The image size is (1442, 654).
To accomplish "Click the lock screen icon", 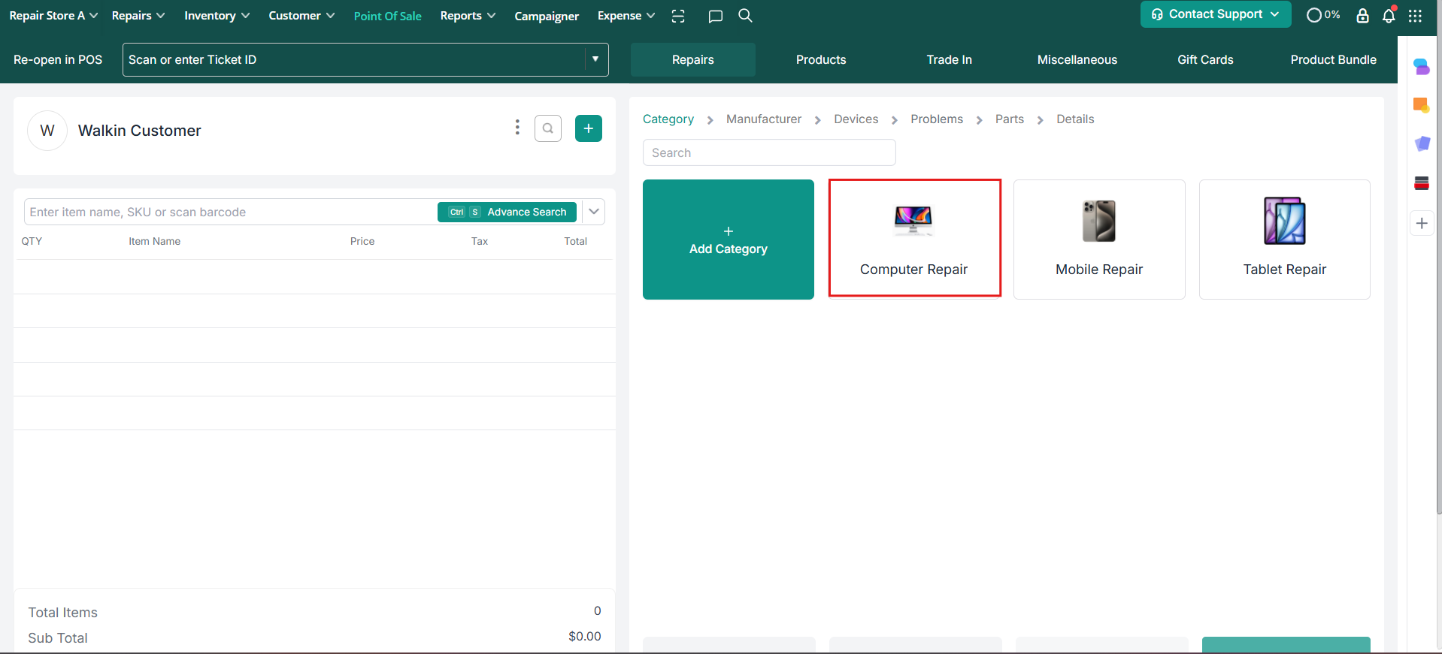I will click(x=1362, y=16).
